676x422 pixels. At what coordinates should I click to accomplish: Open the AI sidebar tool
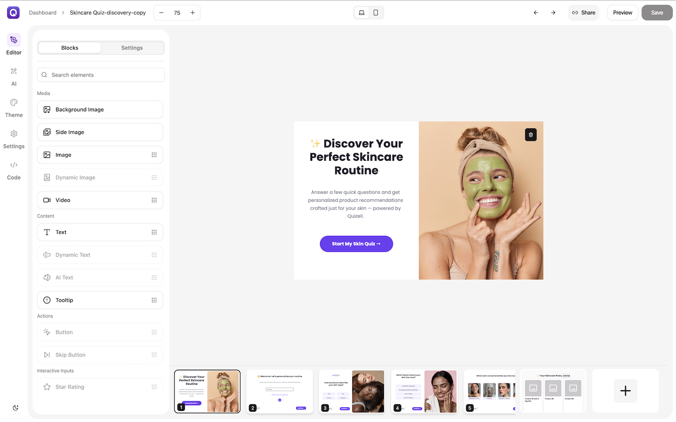coord(14,76)
